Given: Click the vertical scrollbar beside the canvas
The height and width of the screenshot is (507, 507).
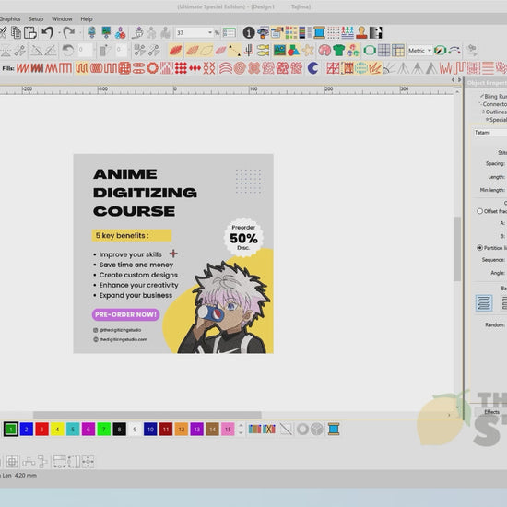Looking at the screenshot, I should 457,249.
